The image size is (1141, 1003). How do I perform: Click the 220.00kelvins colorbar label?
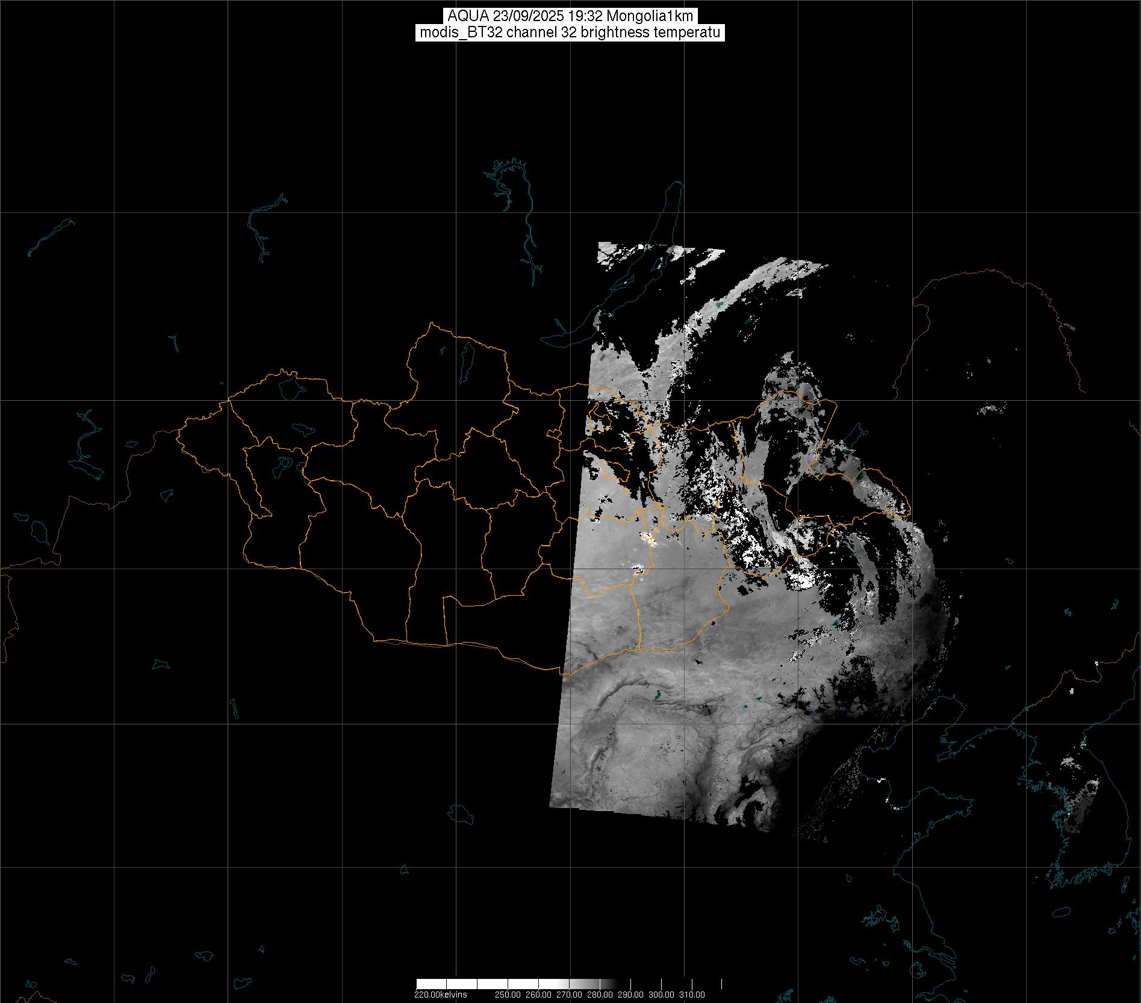click(440, 995)
